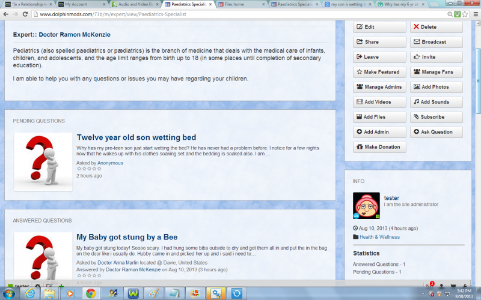This screenshot has height=300, width=481.
Task: Close the Files home tab
Action: tap(263, 4)
